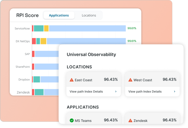Click DX NetOps red bar segment
The width and height of the screenshot is (188, 128).
(x=34, y=41)
